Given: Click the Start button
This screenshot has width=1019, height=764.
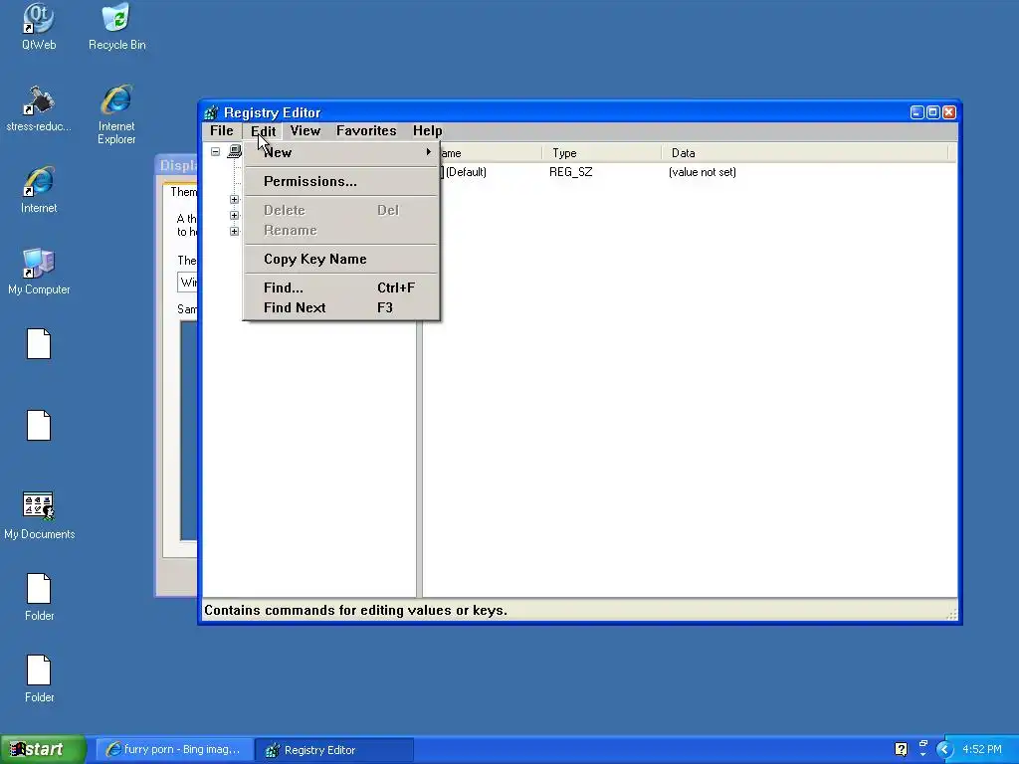Looking at the screenshot, I should tap(43, 749).
